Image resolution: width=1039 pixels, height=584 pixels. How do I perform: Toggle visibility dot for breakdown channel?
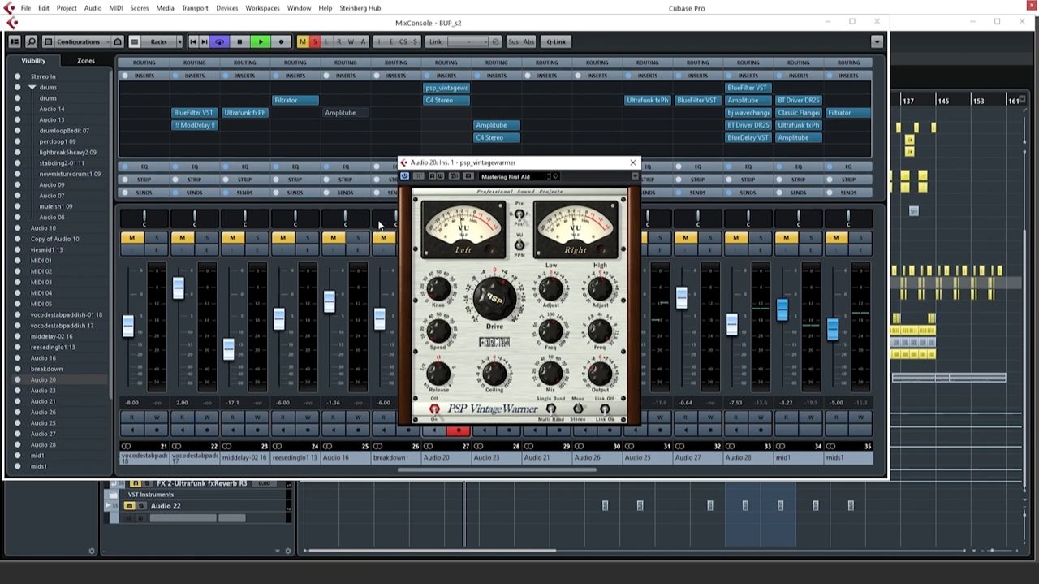tap(17, 369)
